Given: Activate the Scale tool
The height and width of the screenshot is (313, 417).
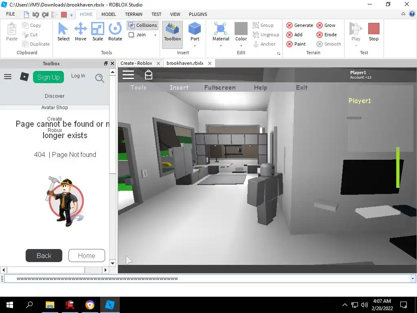Looking at the screenshot, I should click(98, 32).
